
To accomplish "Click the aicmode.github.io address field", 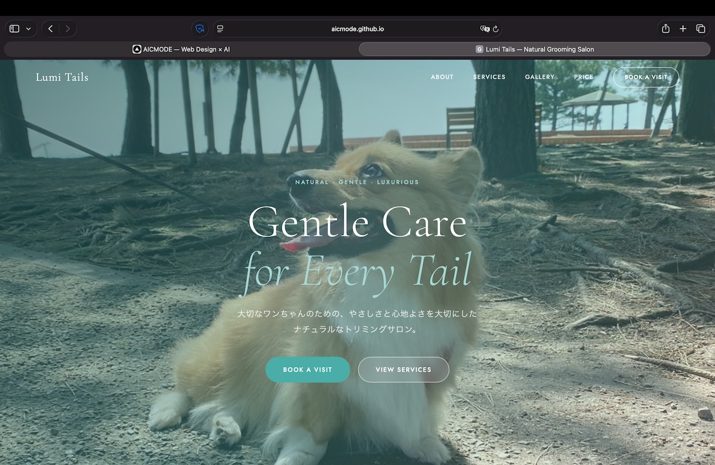I will (357, 29).
